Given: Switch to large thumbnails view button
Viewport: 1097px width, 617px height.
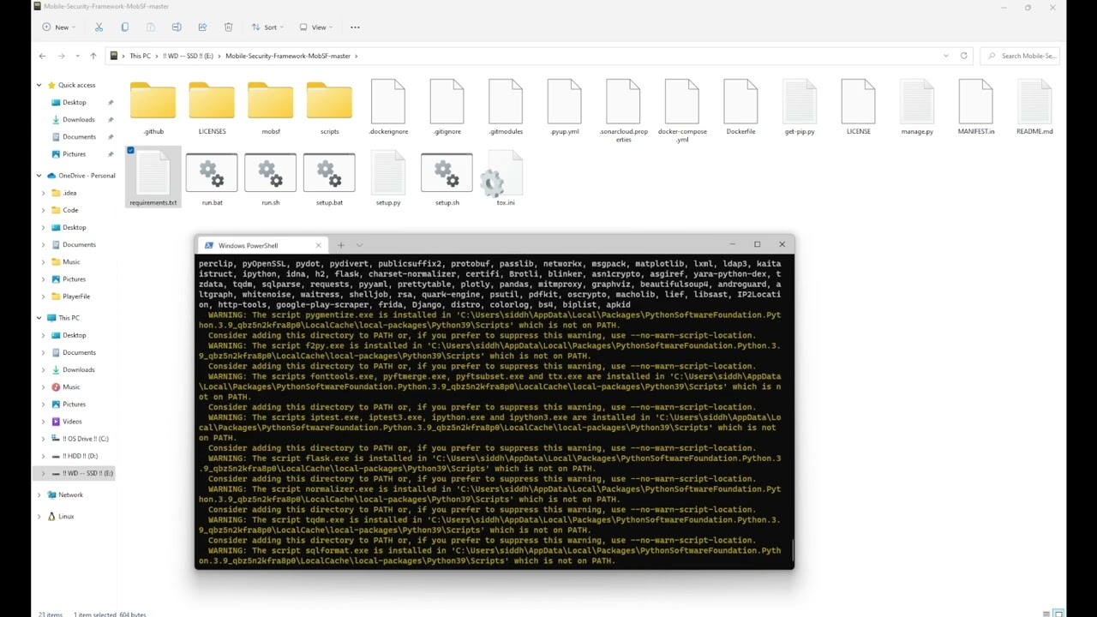Looking at the screenshot, I should click(1058, 614).
